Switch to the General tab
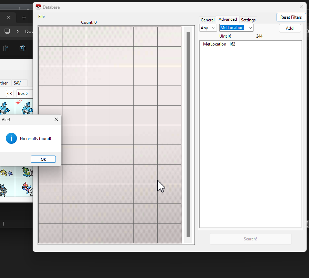Viewport: 309px width, 278px height. tap(208, 20)
